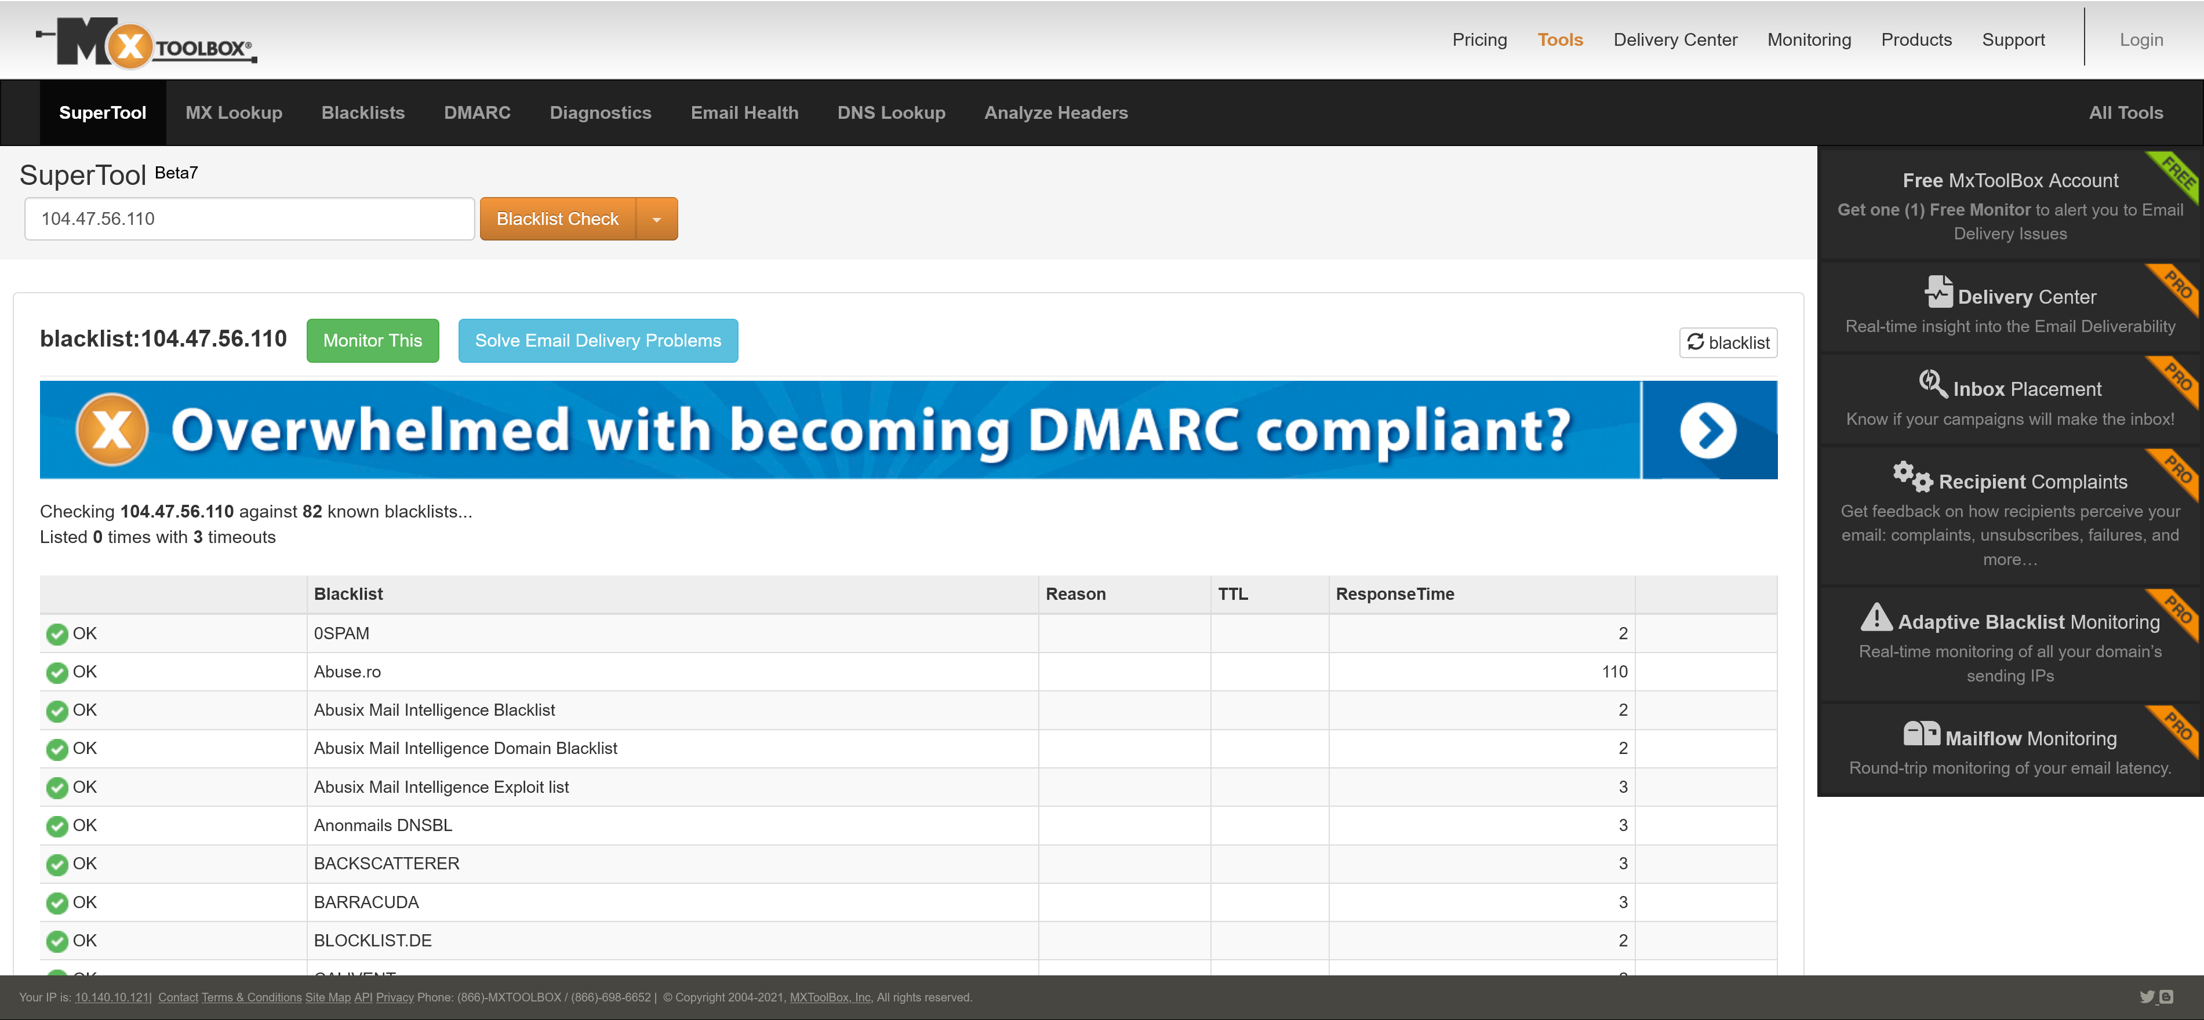Screen dimensions: 2204x1020
Task: Open the DMARC tab
Action: tap(477, 113)
